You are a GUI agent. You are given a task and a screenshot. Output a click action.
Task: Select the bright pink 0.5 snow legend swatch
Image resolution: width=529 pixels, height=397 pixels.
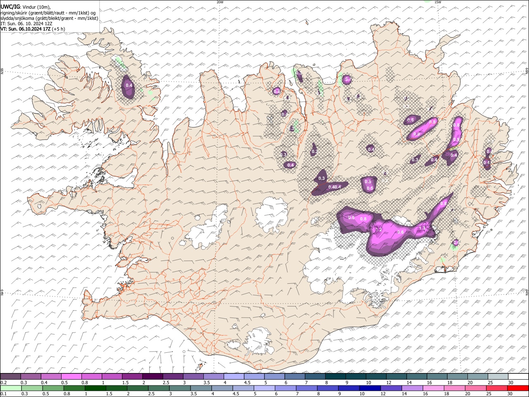71,377
